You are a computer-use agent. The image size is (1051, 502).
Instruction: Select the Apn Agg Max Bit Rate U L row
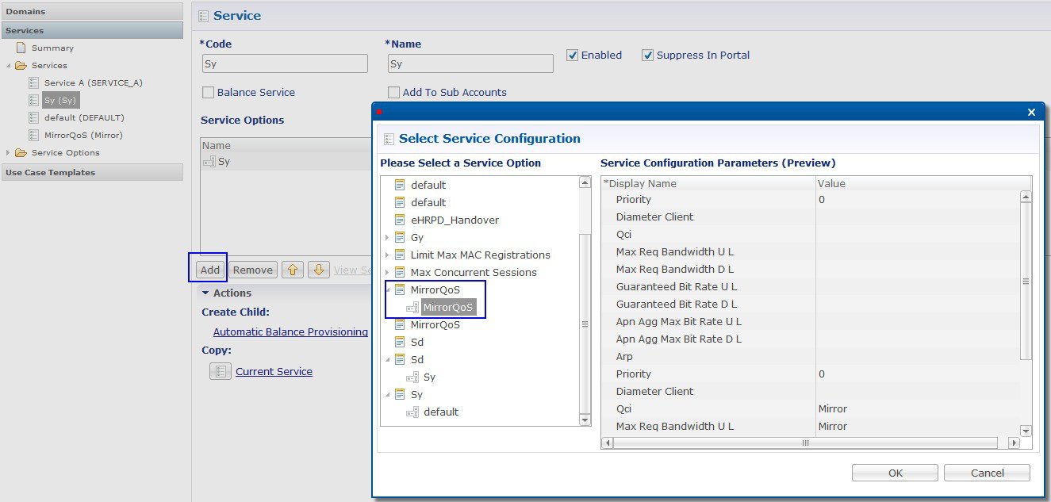pos(811,321)
